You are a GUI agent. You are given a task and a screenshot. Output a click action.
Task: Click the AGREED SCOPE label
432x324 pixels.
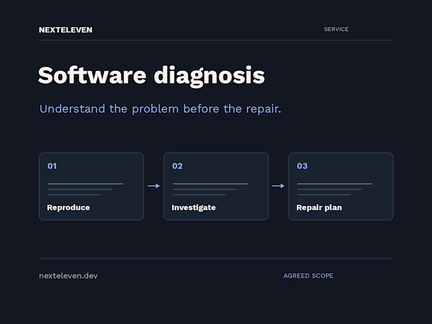[x=308, y=276]
